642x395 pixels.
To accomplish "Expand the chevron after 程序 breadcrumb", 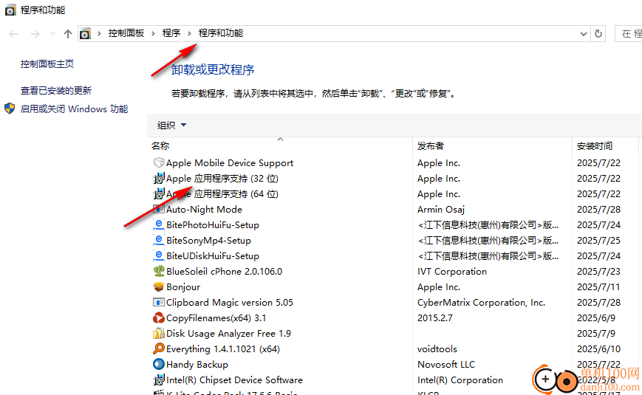I will tap(189, 33).
